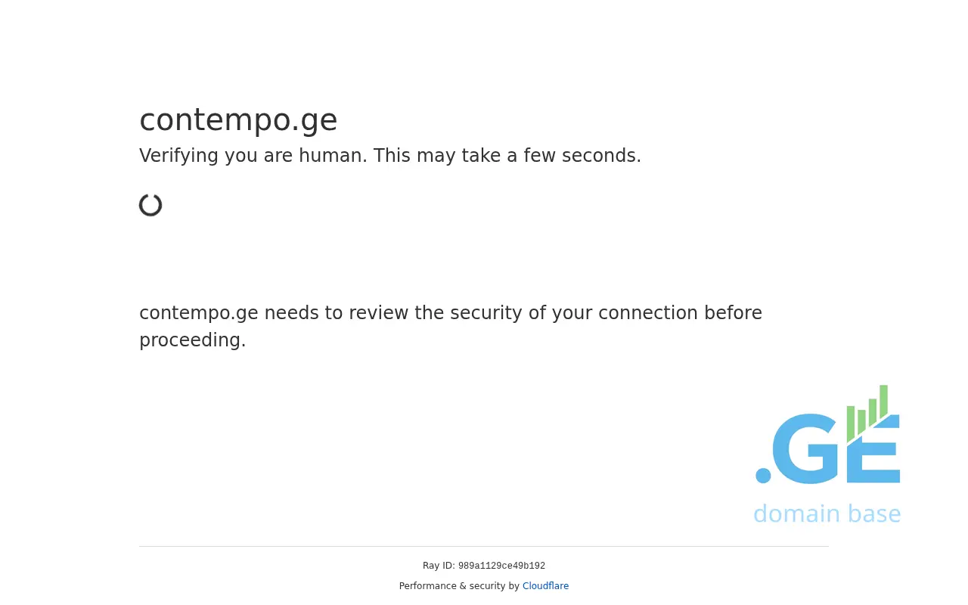Click "contempo.ge" in the security paragraph
Viewport: 968px width, 605px height.
pos(198,313)
